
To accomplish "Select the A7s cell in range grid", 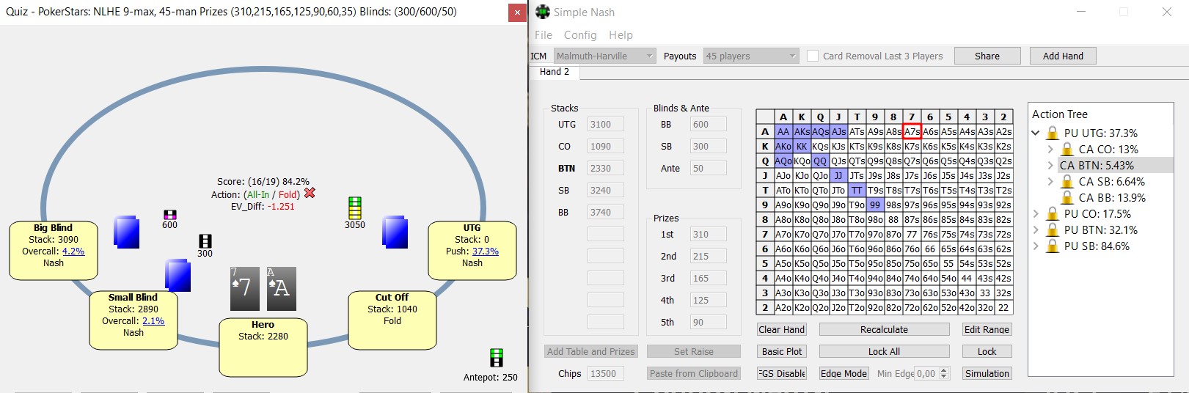I will click(912, 131).
